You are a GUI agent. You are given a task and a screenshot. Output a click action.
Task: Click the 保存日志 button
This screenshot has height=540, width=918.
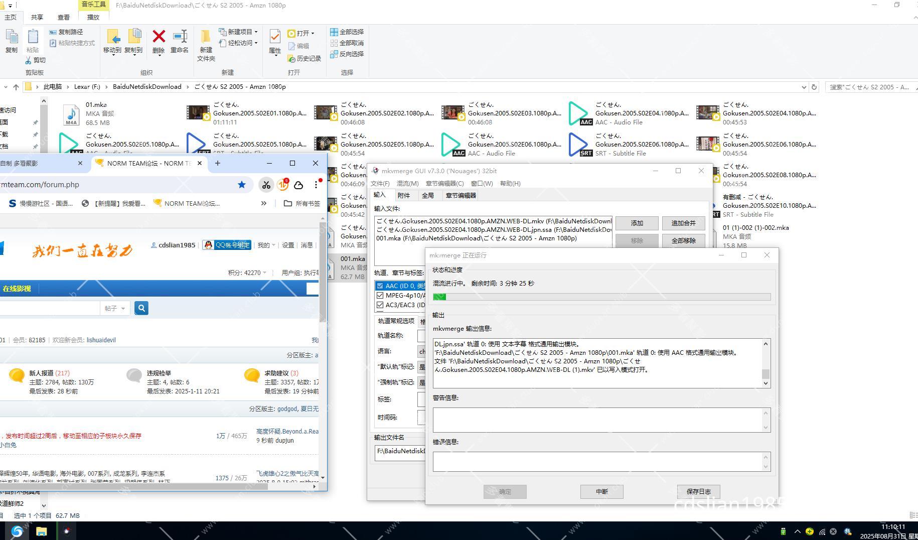click(x=698, y=492)
